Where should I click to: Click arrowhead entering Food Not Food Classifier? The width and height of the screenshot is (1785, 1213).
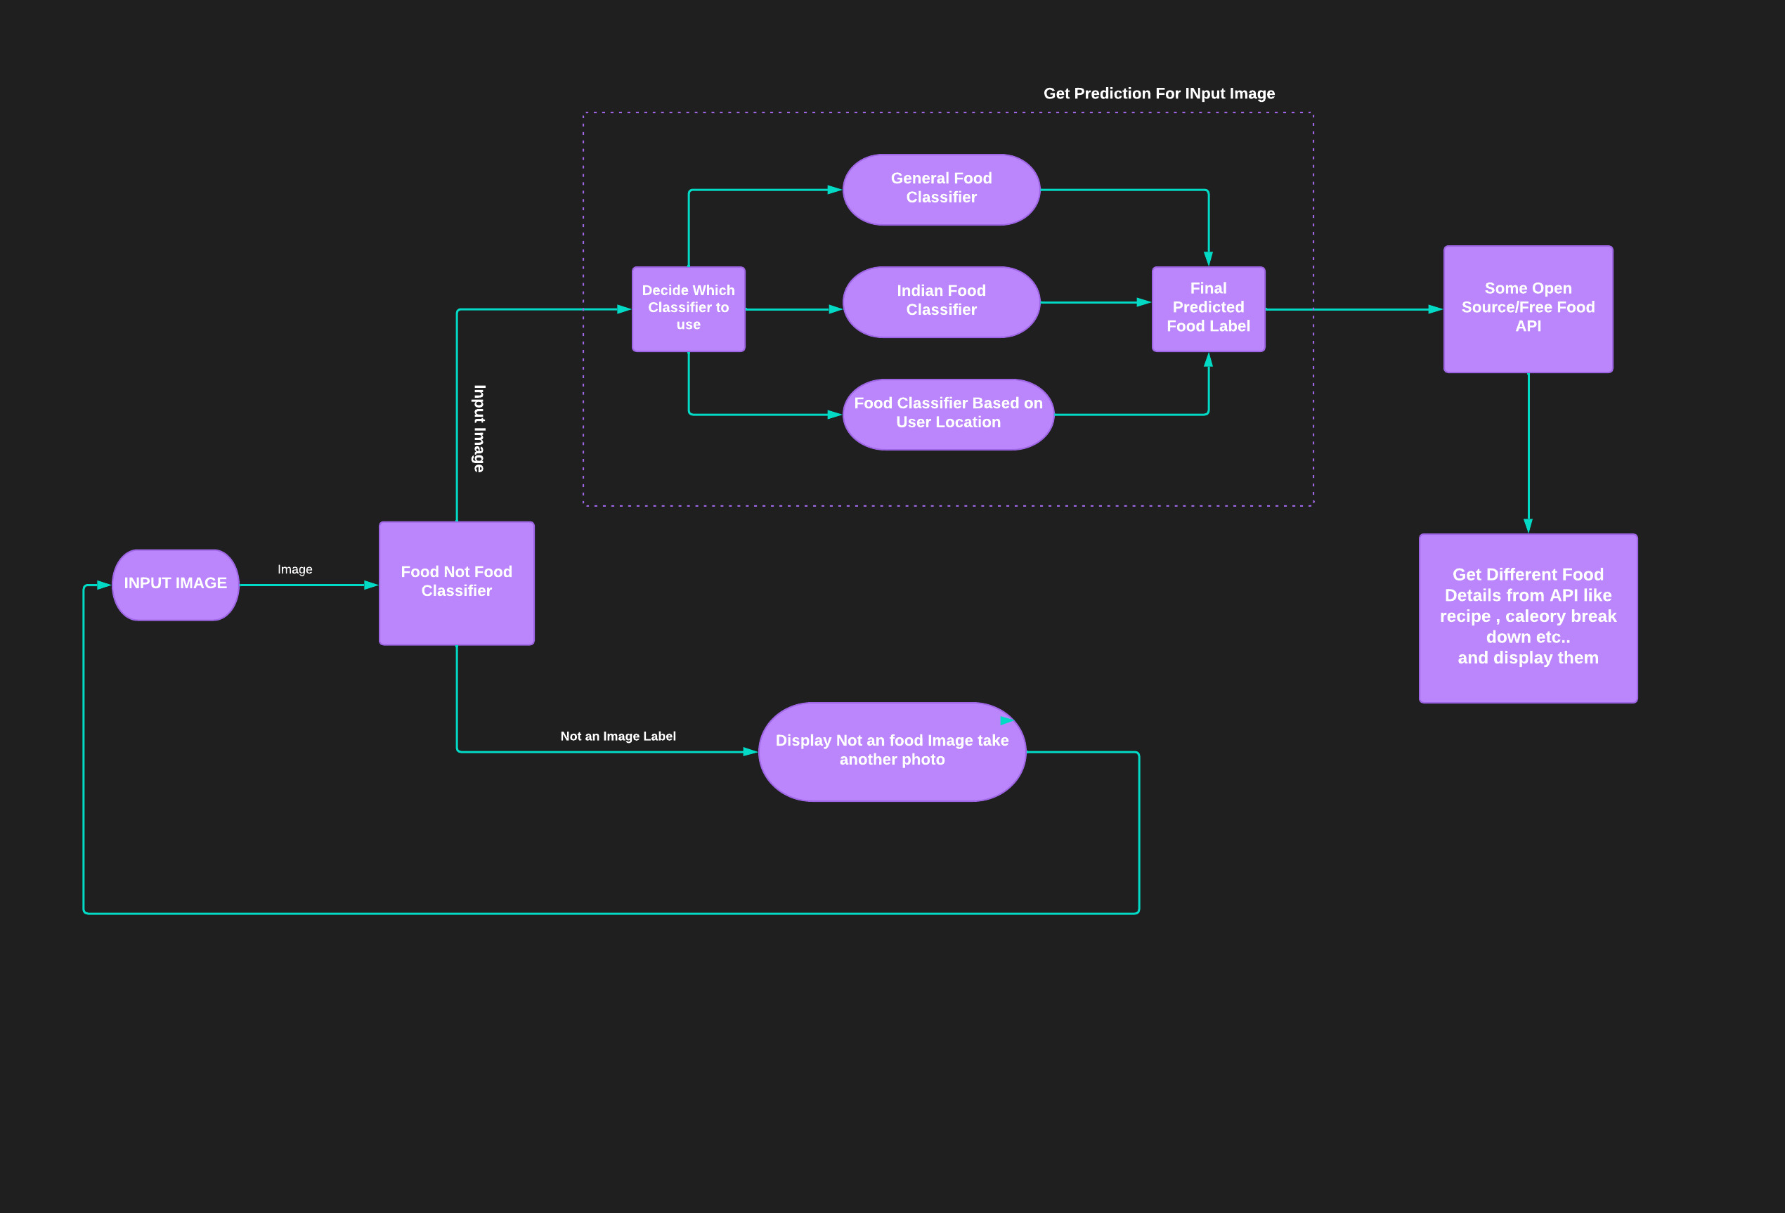click(370, 585)
